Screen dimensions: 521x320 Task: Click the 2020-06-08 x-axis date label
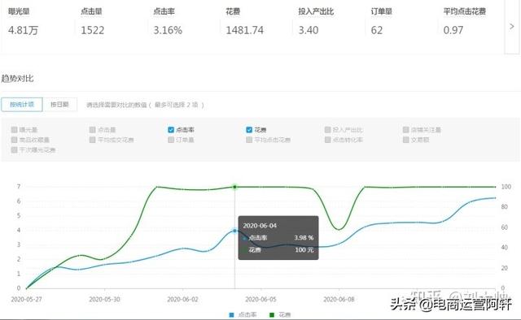coord(339,300)
